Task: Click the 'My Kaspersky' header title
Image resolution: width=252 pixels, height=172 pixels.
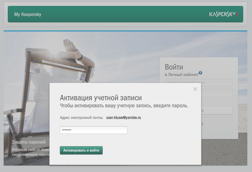Action: (x=28, y=14)
